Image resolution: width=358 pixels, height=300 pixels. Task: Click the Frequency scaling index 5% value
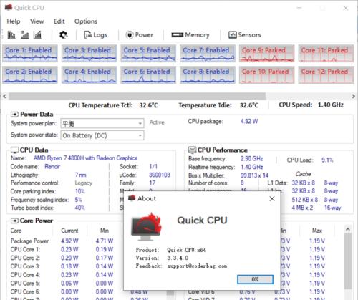pyautogui.click(x=78, y=200)
